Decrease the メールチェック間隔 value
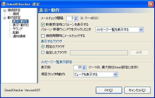 75,19
